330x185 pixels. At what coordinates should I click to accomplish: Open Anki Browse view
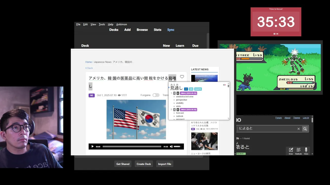(x=142, y=30)
